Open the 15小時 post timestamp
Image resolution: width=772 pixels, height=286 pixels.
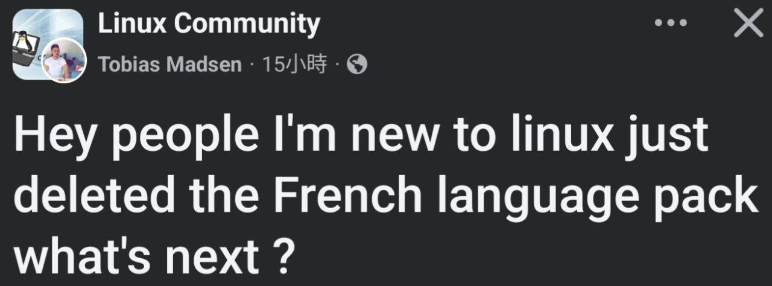pos(294,65)
